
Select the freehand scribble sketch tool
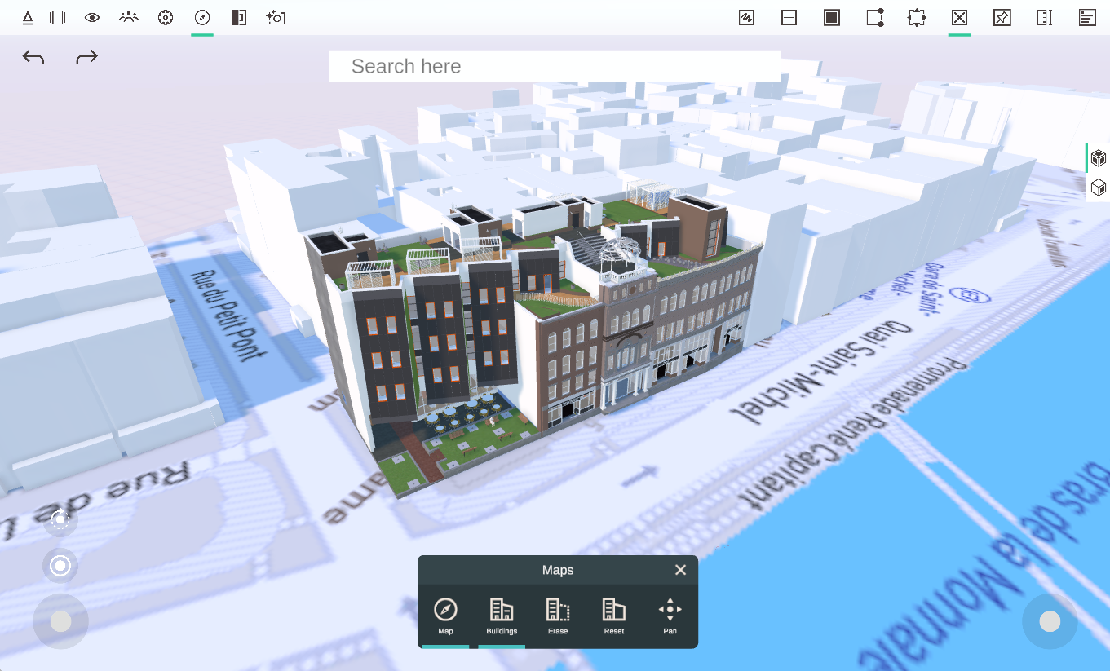[746, 17]
